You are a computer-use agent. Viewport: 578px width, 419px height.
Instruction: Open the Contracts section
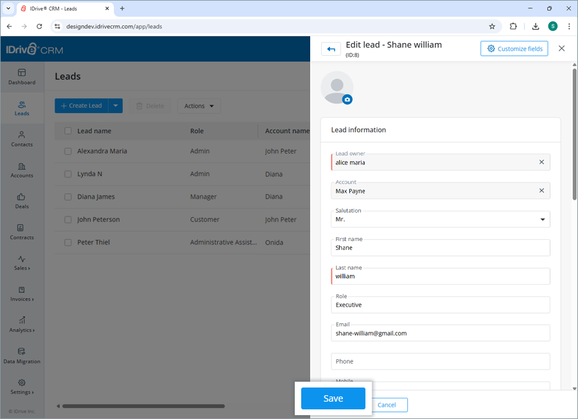click(21, 232)
